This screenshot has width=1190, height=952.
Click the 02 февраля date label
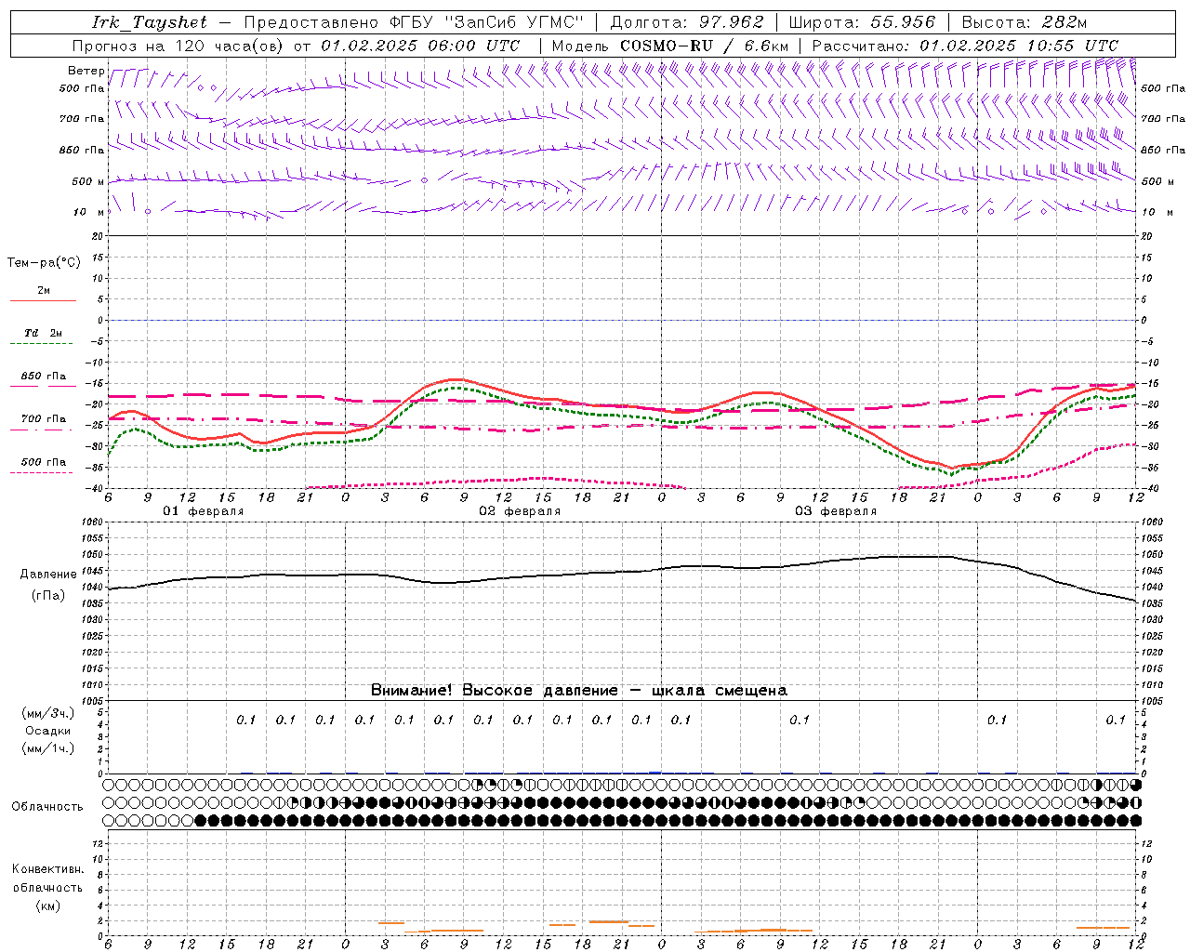click(x=520, y=511)
